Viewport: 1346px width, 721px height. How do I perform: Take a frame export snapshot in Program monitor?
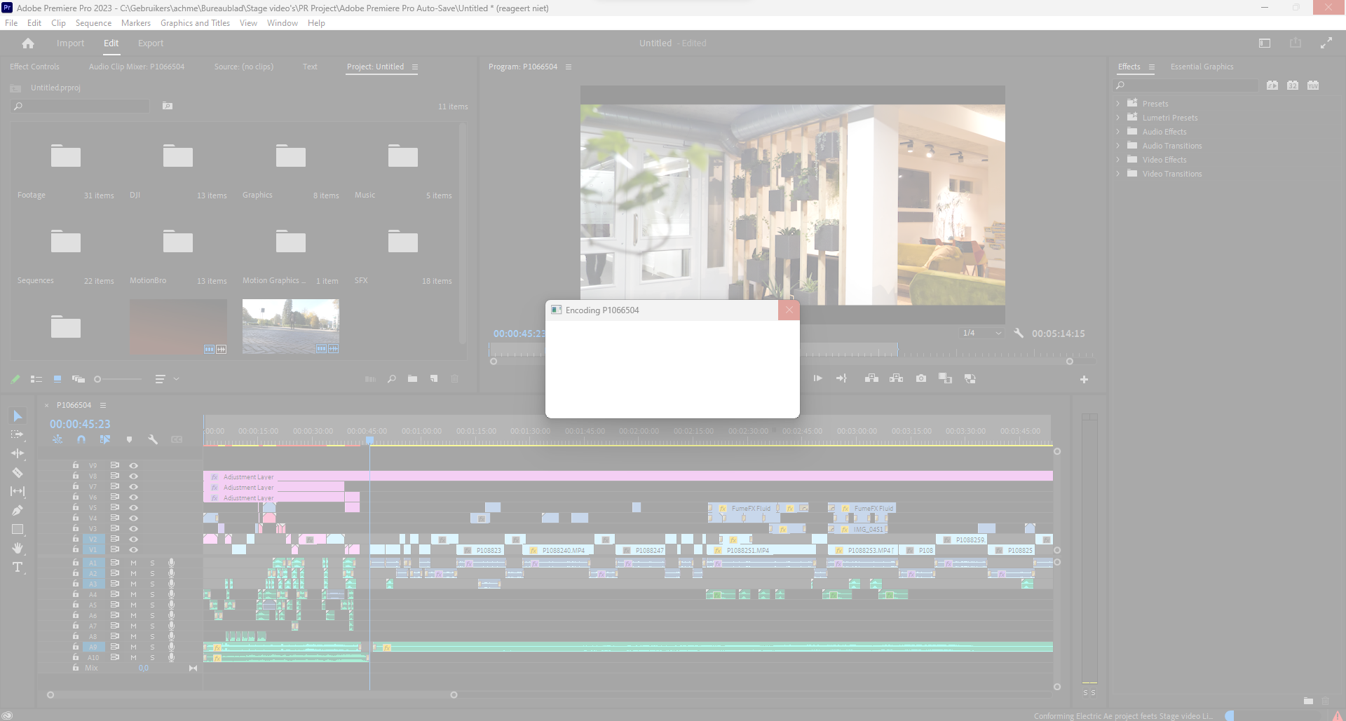click(x=921, y=378)
